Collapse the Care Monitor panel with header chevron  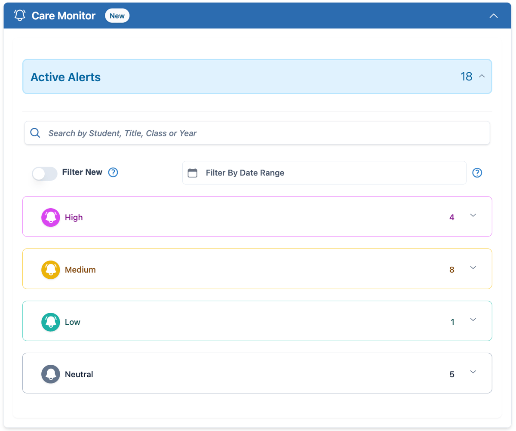(493, 15)
